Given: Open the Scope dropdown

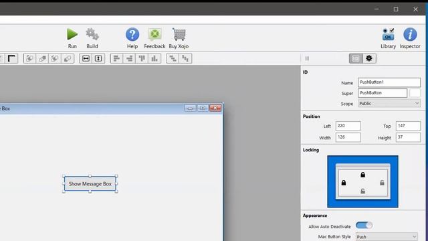Looking at the screenshot, I should click(x=389, y=104).
